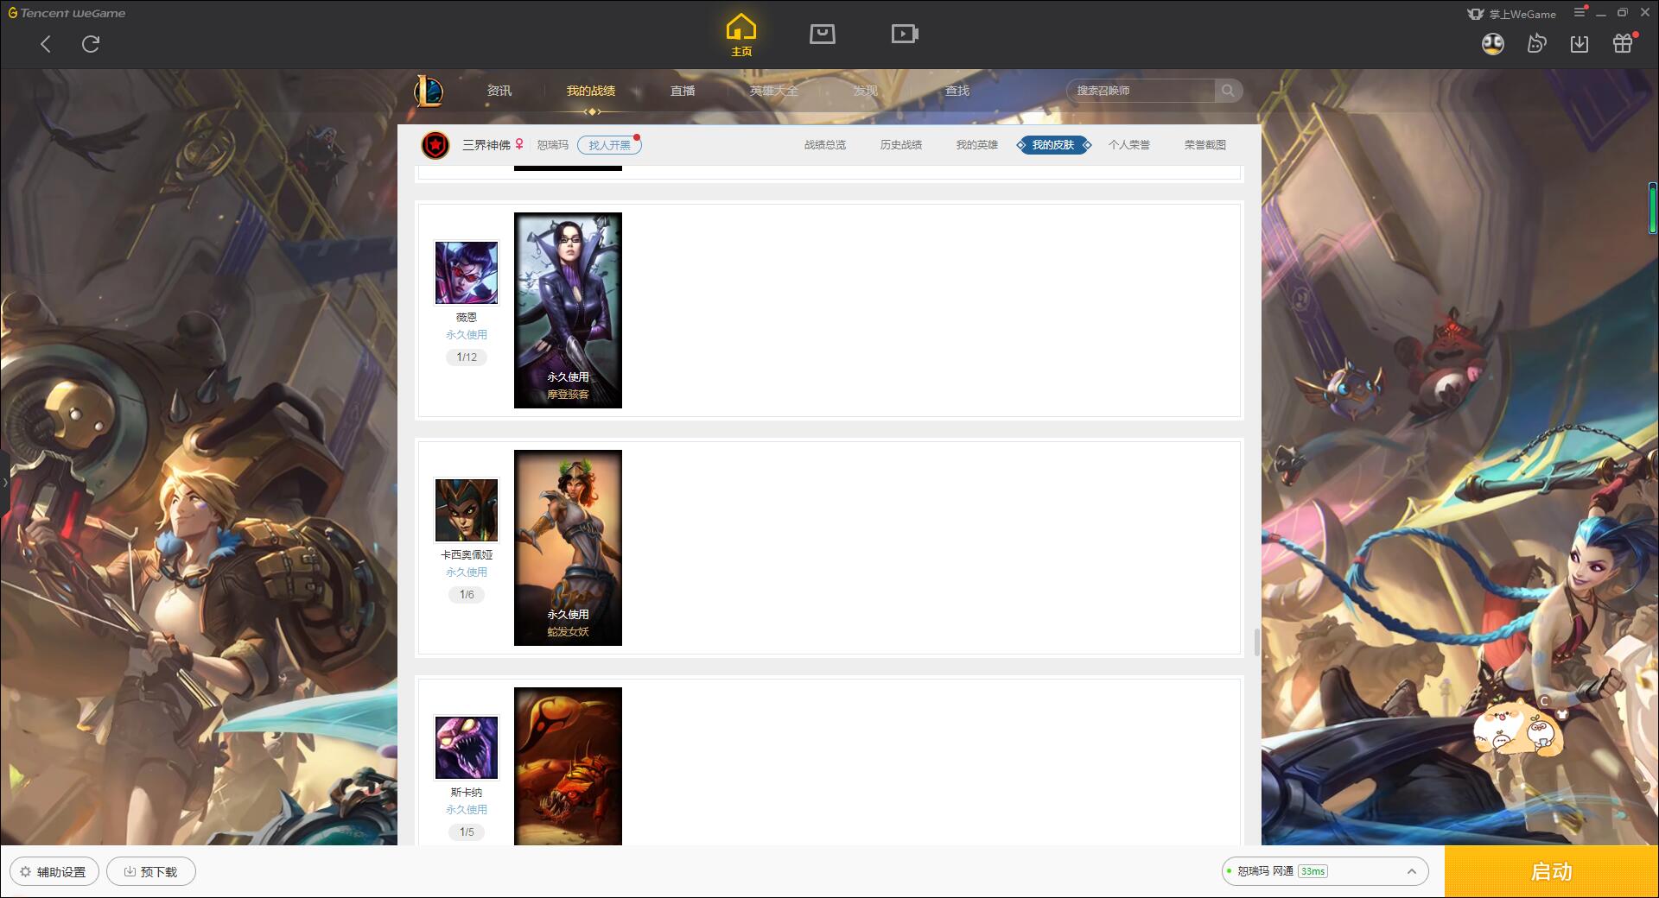The height and width of the screenshot is (898, 1659).
Task: Click the 预下载 button
Action: pyautogui.click(x=151, y=872)
